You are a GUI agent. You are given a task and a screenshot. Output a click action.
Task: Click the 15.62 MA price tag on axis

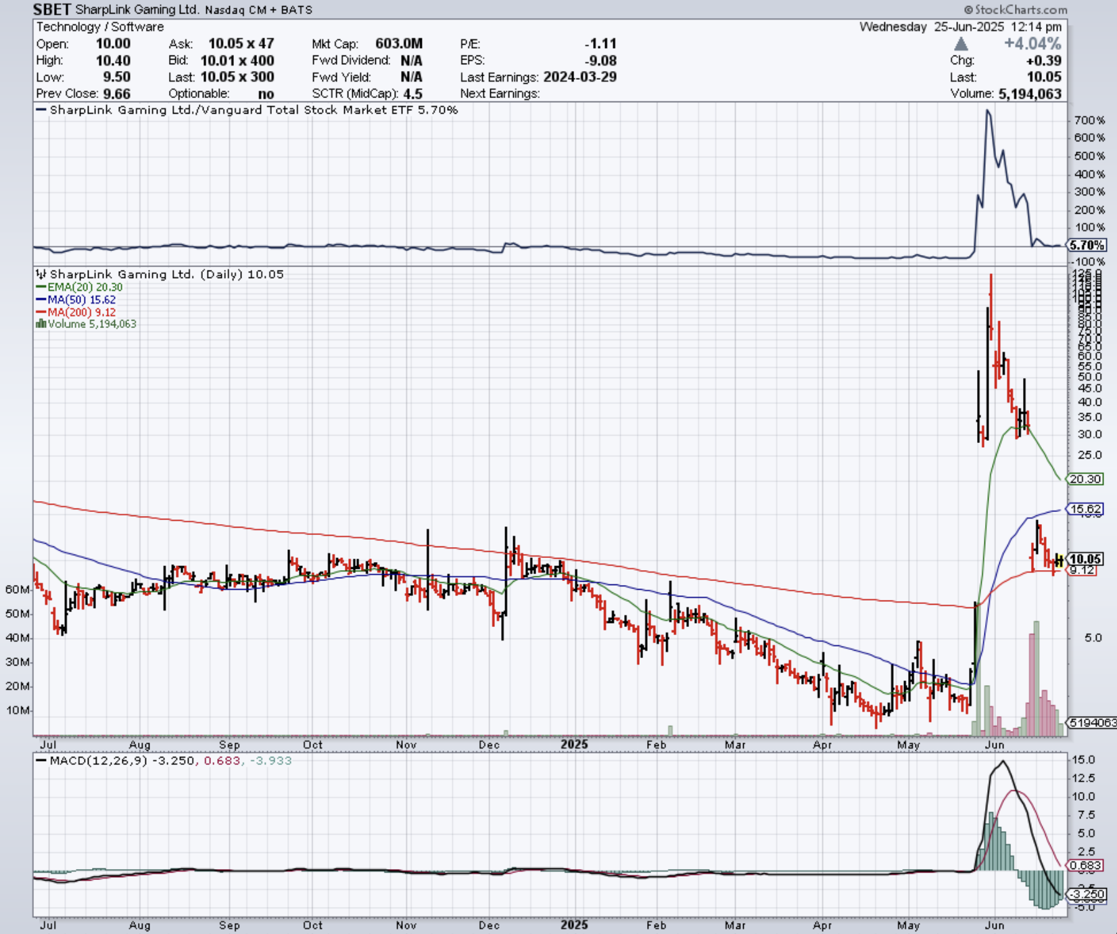[x=1085, y=509]
